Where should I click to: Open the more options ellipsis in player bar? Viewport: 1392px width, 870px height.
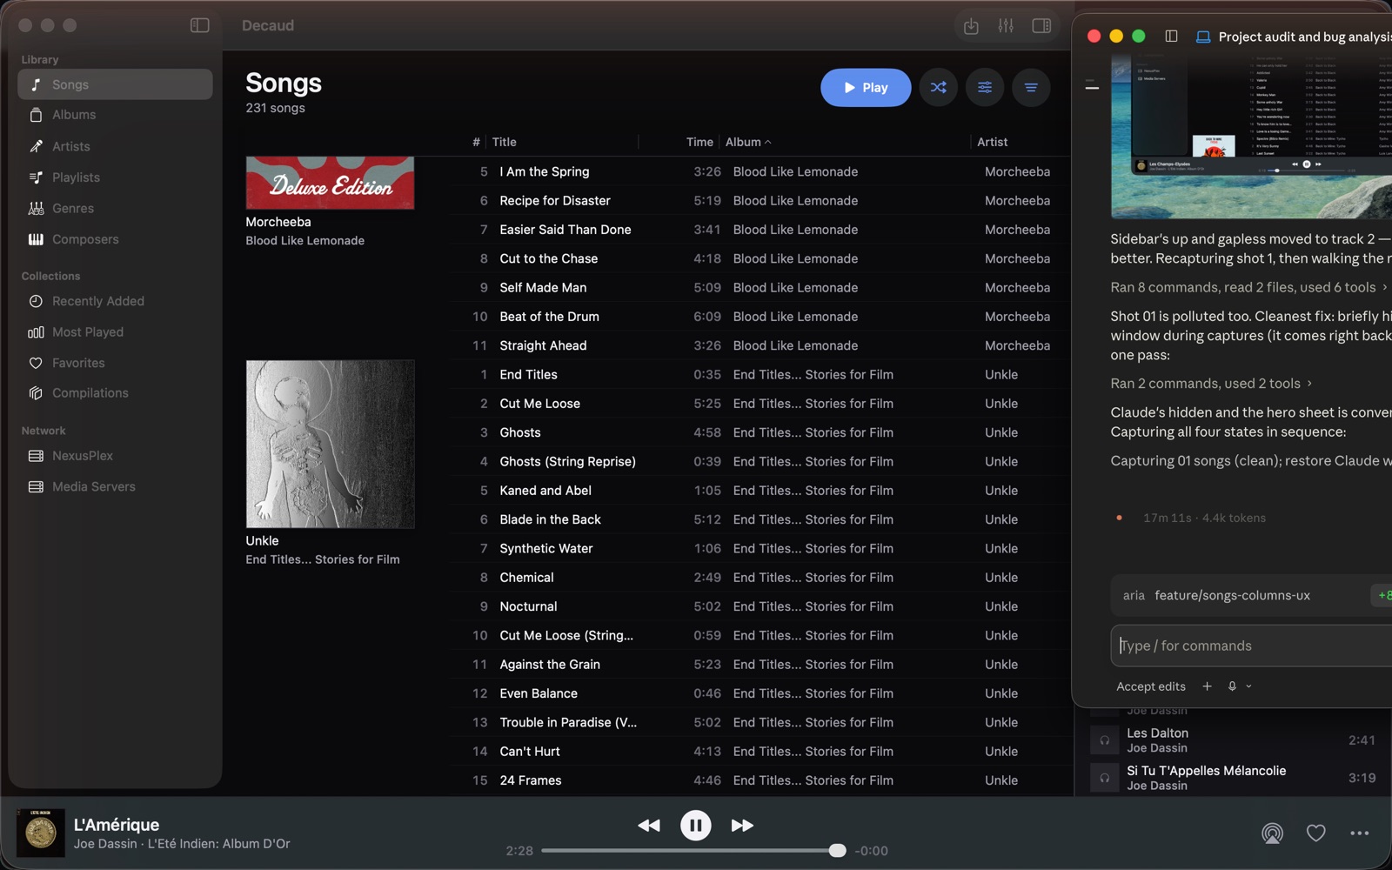[x=1360, y=833]
